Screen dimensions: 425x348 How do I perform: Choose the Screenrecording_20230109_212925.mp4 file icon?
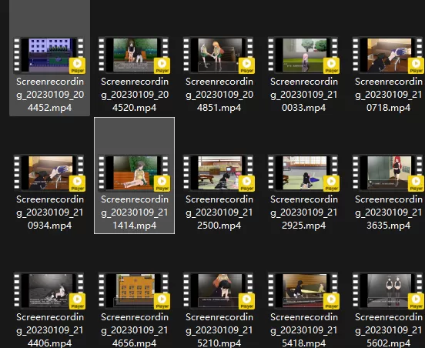pyautogui.click(x=303, y=173)
